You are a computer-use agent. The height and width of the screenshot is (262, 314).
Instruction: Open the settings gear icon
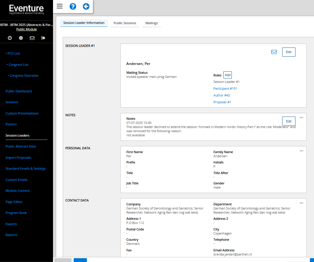21,38
